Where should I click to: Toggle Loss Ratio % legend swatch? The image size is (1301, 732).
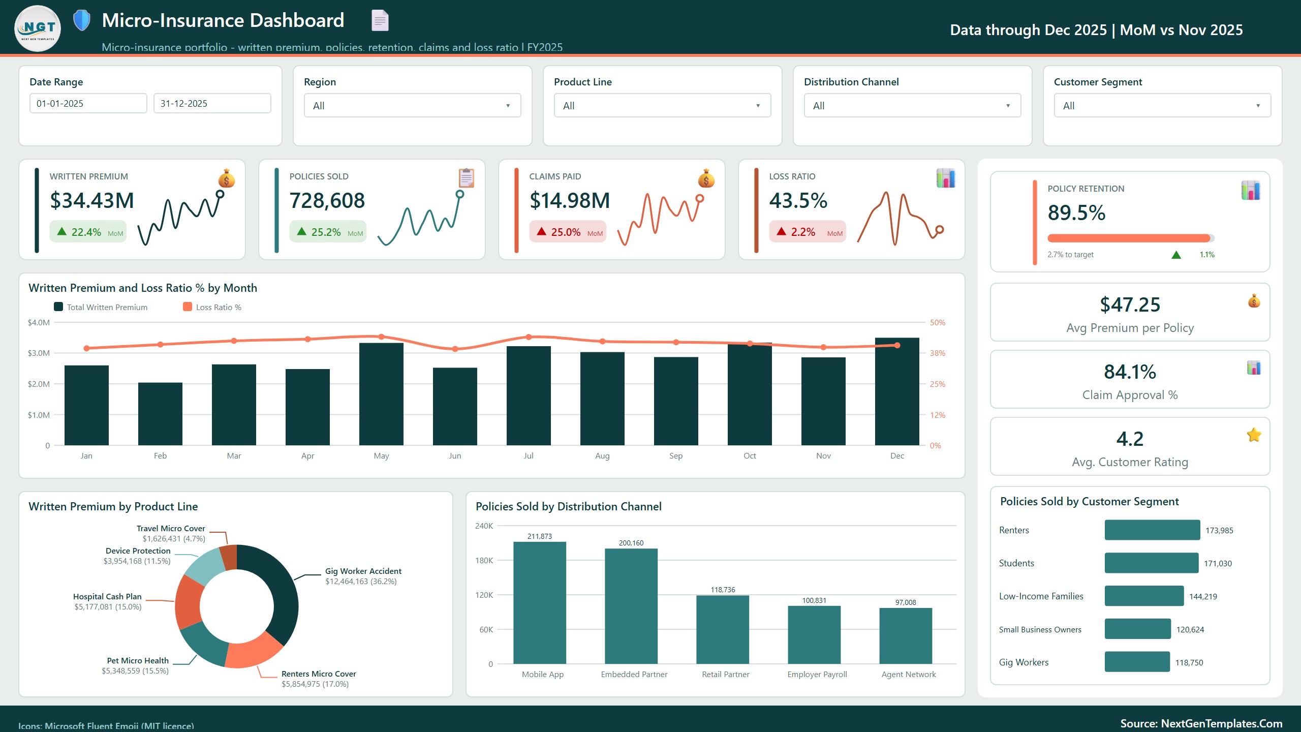188,307
